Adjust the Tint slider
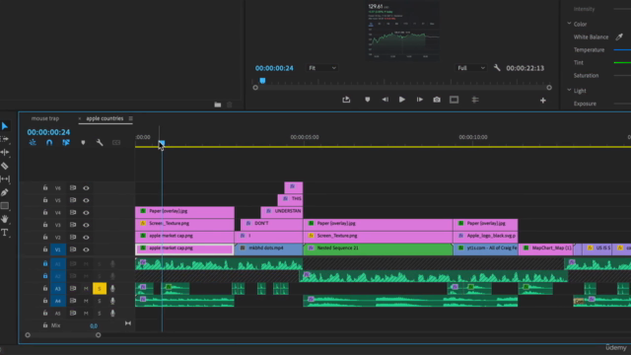 click(622, 62)
